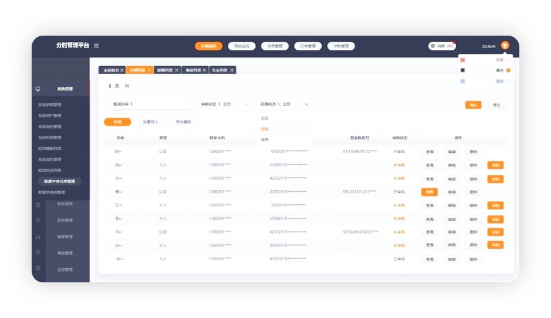Click the 营业执照号 column header
Viewport: 551px width, 318px height.
(x=359, y=138)
